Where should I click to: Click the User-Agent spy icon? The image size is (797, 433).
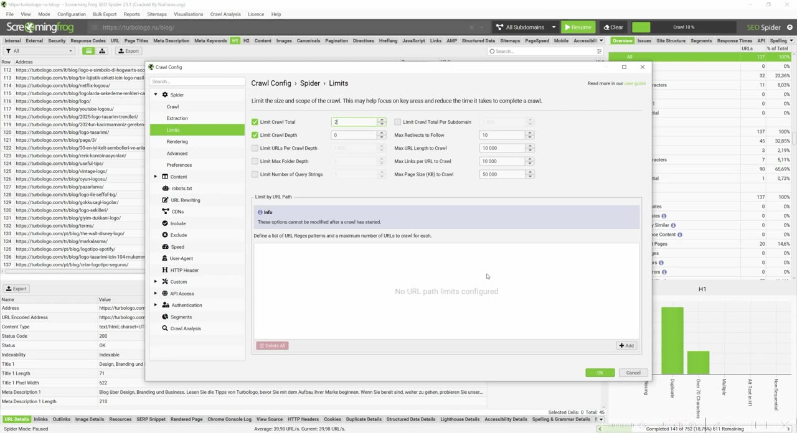[165, 258]
